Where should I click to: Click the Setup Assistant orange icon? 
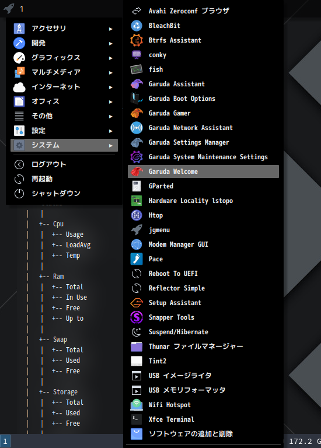click(x=137, y=302)
